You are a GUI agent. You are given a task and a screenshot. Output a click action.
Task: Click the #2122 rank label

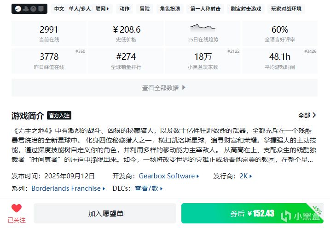233,51
